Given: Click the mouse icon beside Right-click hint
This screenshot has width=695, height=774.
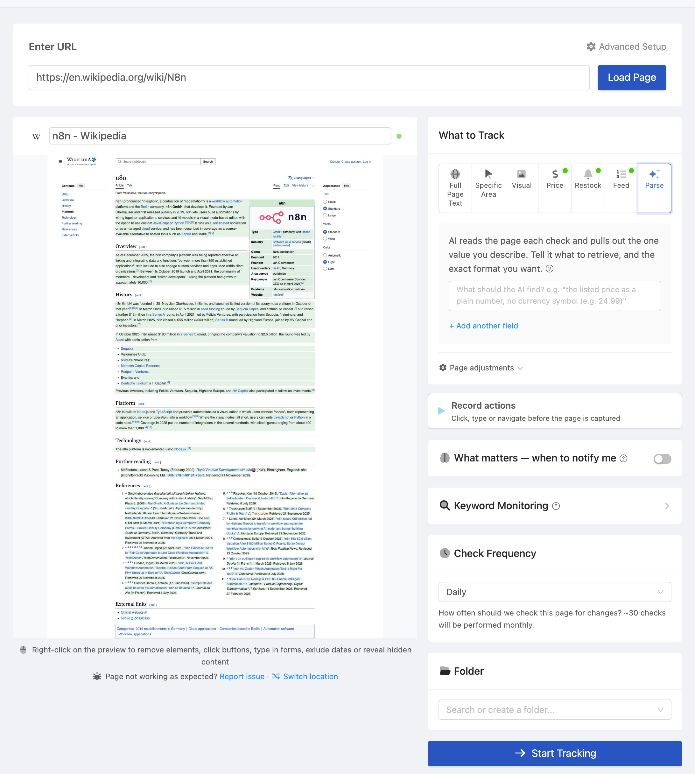Looking at the screenshot, I should tap(23, 650).
